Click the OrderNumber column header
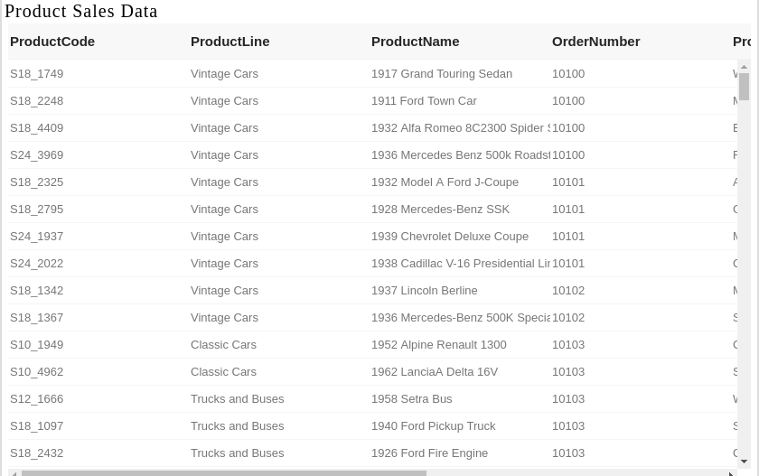Screen dimensions: 759x476 click(x=595, y=42)
